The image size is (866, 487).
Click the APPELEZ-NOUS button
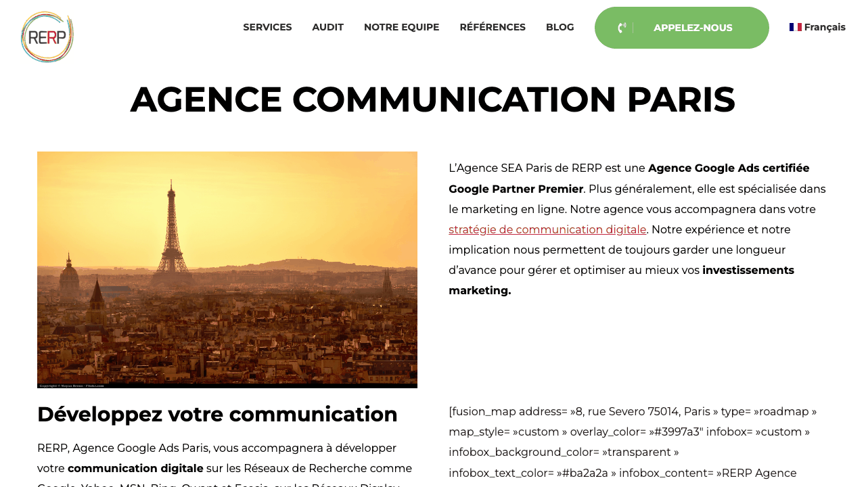682,28
